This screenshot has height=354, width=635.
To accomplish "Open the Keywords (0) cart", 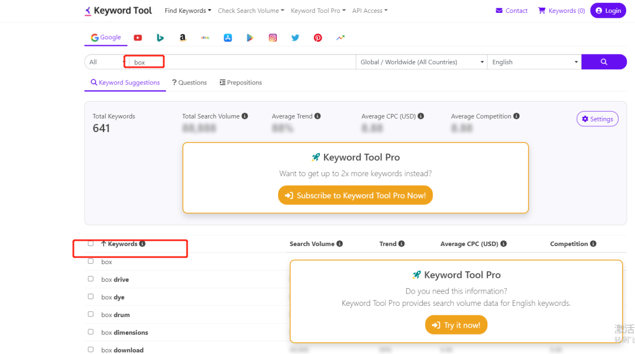I will click(x=562, y=11).
